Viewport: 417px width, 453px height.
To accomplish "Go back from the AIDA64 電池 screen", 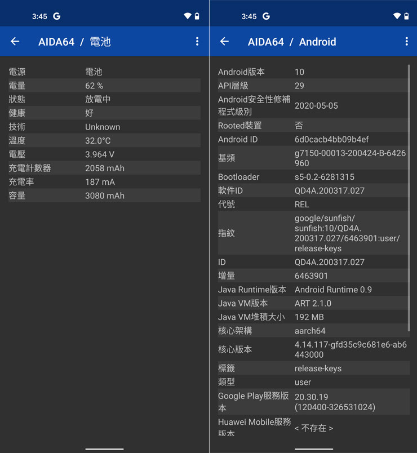I will [15, 42].
